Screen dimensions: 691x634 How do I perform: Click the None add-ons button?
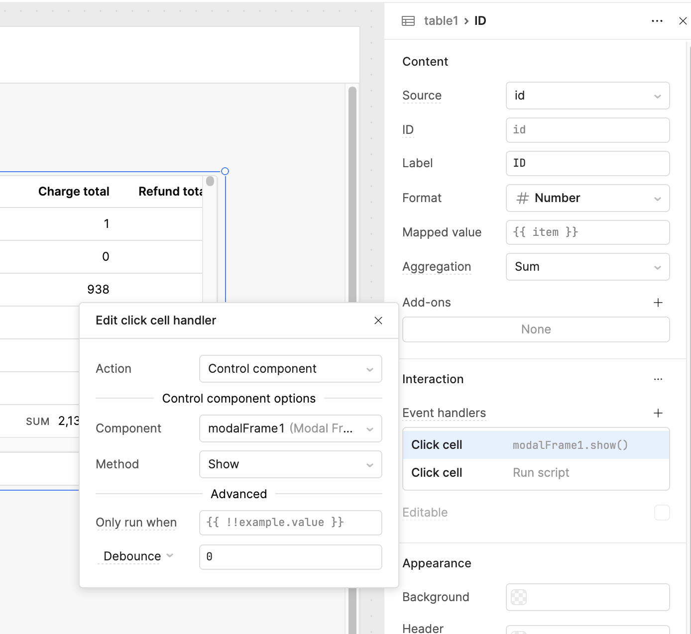(536, 329)
